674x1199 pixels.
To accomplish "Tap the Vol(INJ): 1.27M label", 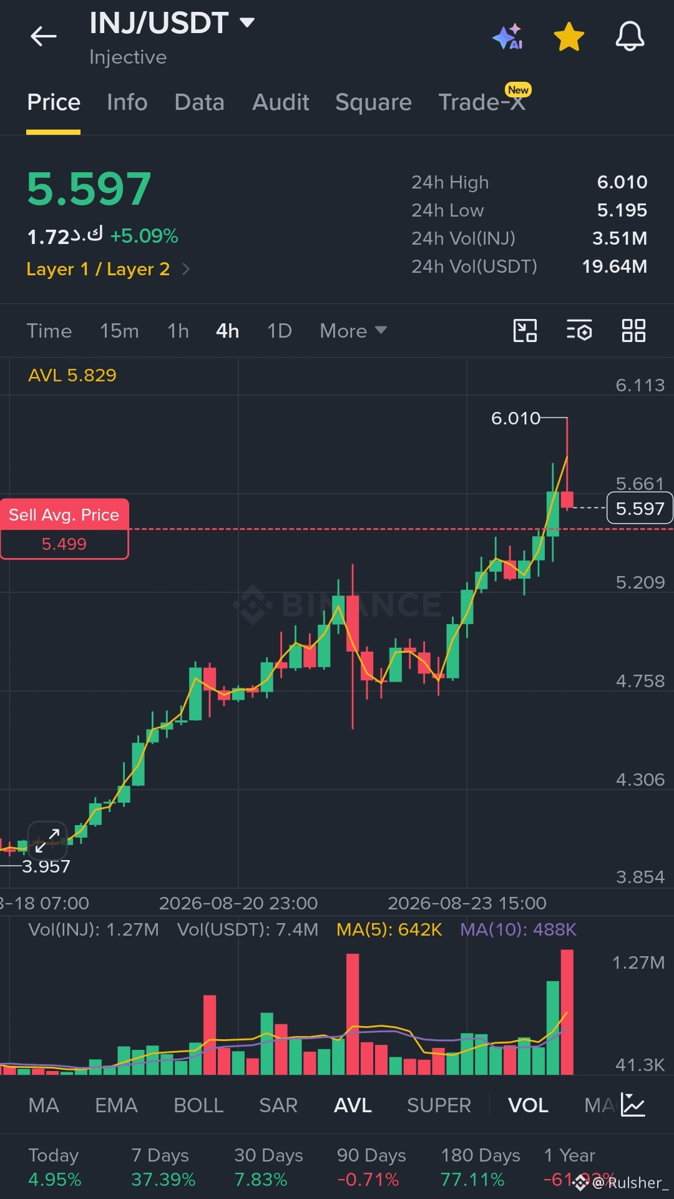I will click(x=94, y=929).
